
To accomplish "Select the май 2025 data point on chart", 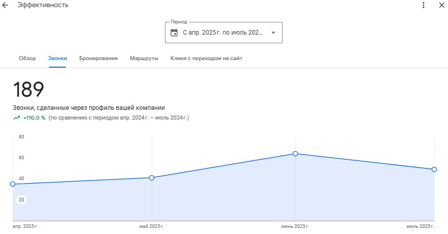I will [152, 178].
